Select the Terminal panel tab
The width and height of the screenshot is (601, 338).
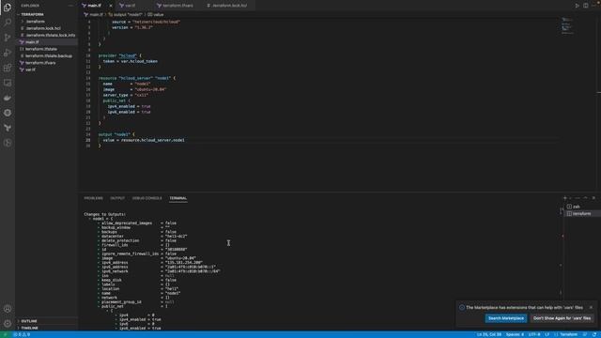pyautogui.click(x=178, y=198)
